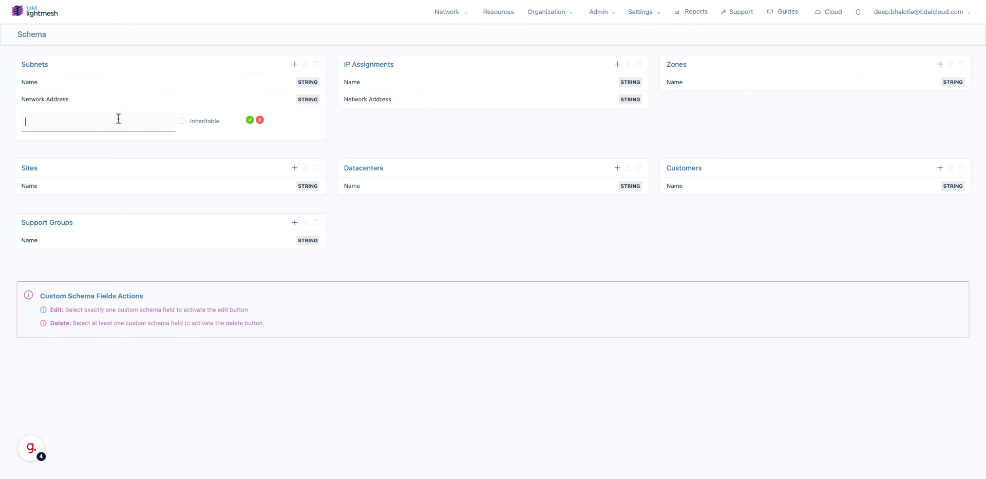The image size is (986, 479).
Task: Go to the Resources menu item
Action: coord(498,12)
